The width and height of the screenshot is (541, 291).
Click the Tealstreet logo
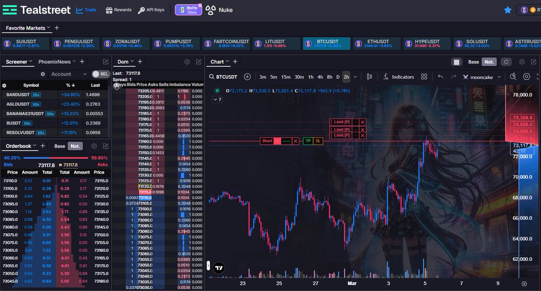coord(37,10)
